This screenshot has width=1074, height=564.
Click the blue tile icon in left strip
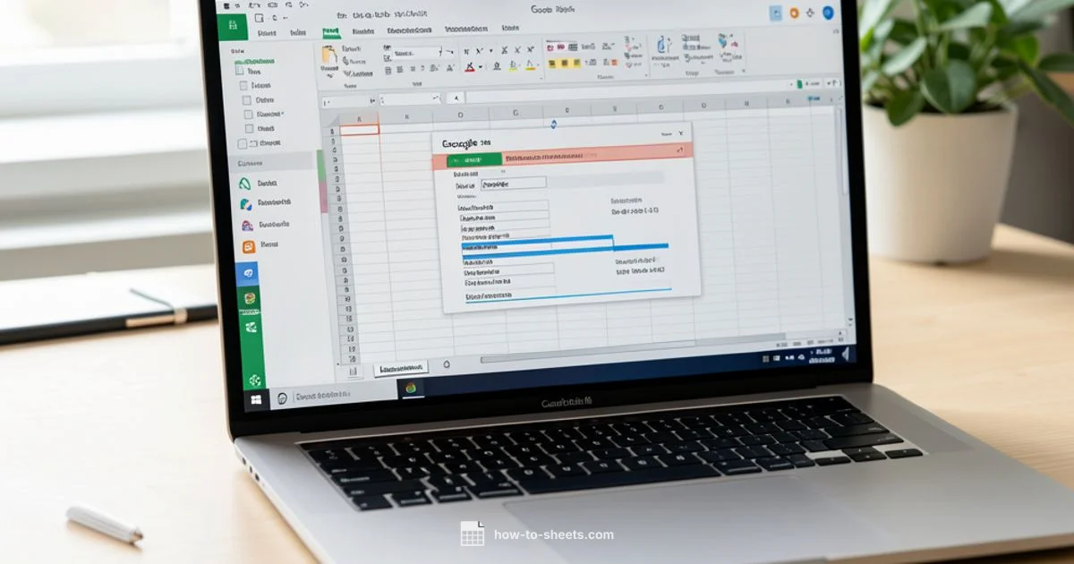click(x=247, y=274)
